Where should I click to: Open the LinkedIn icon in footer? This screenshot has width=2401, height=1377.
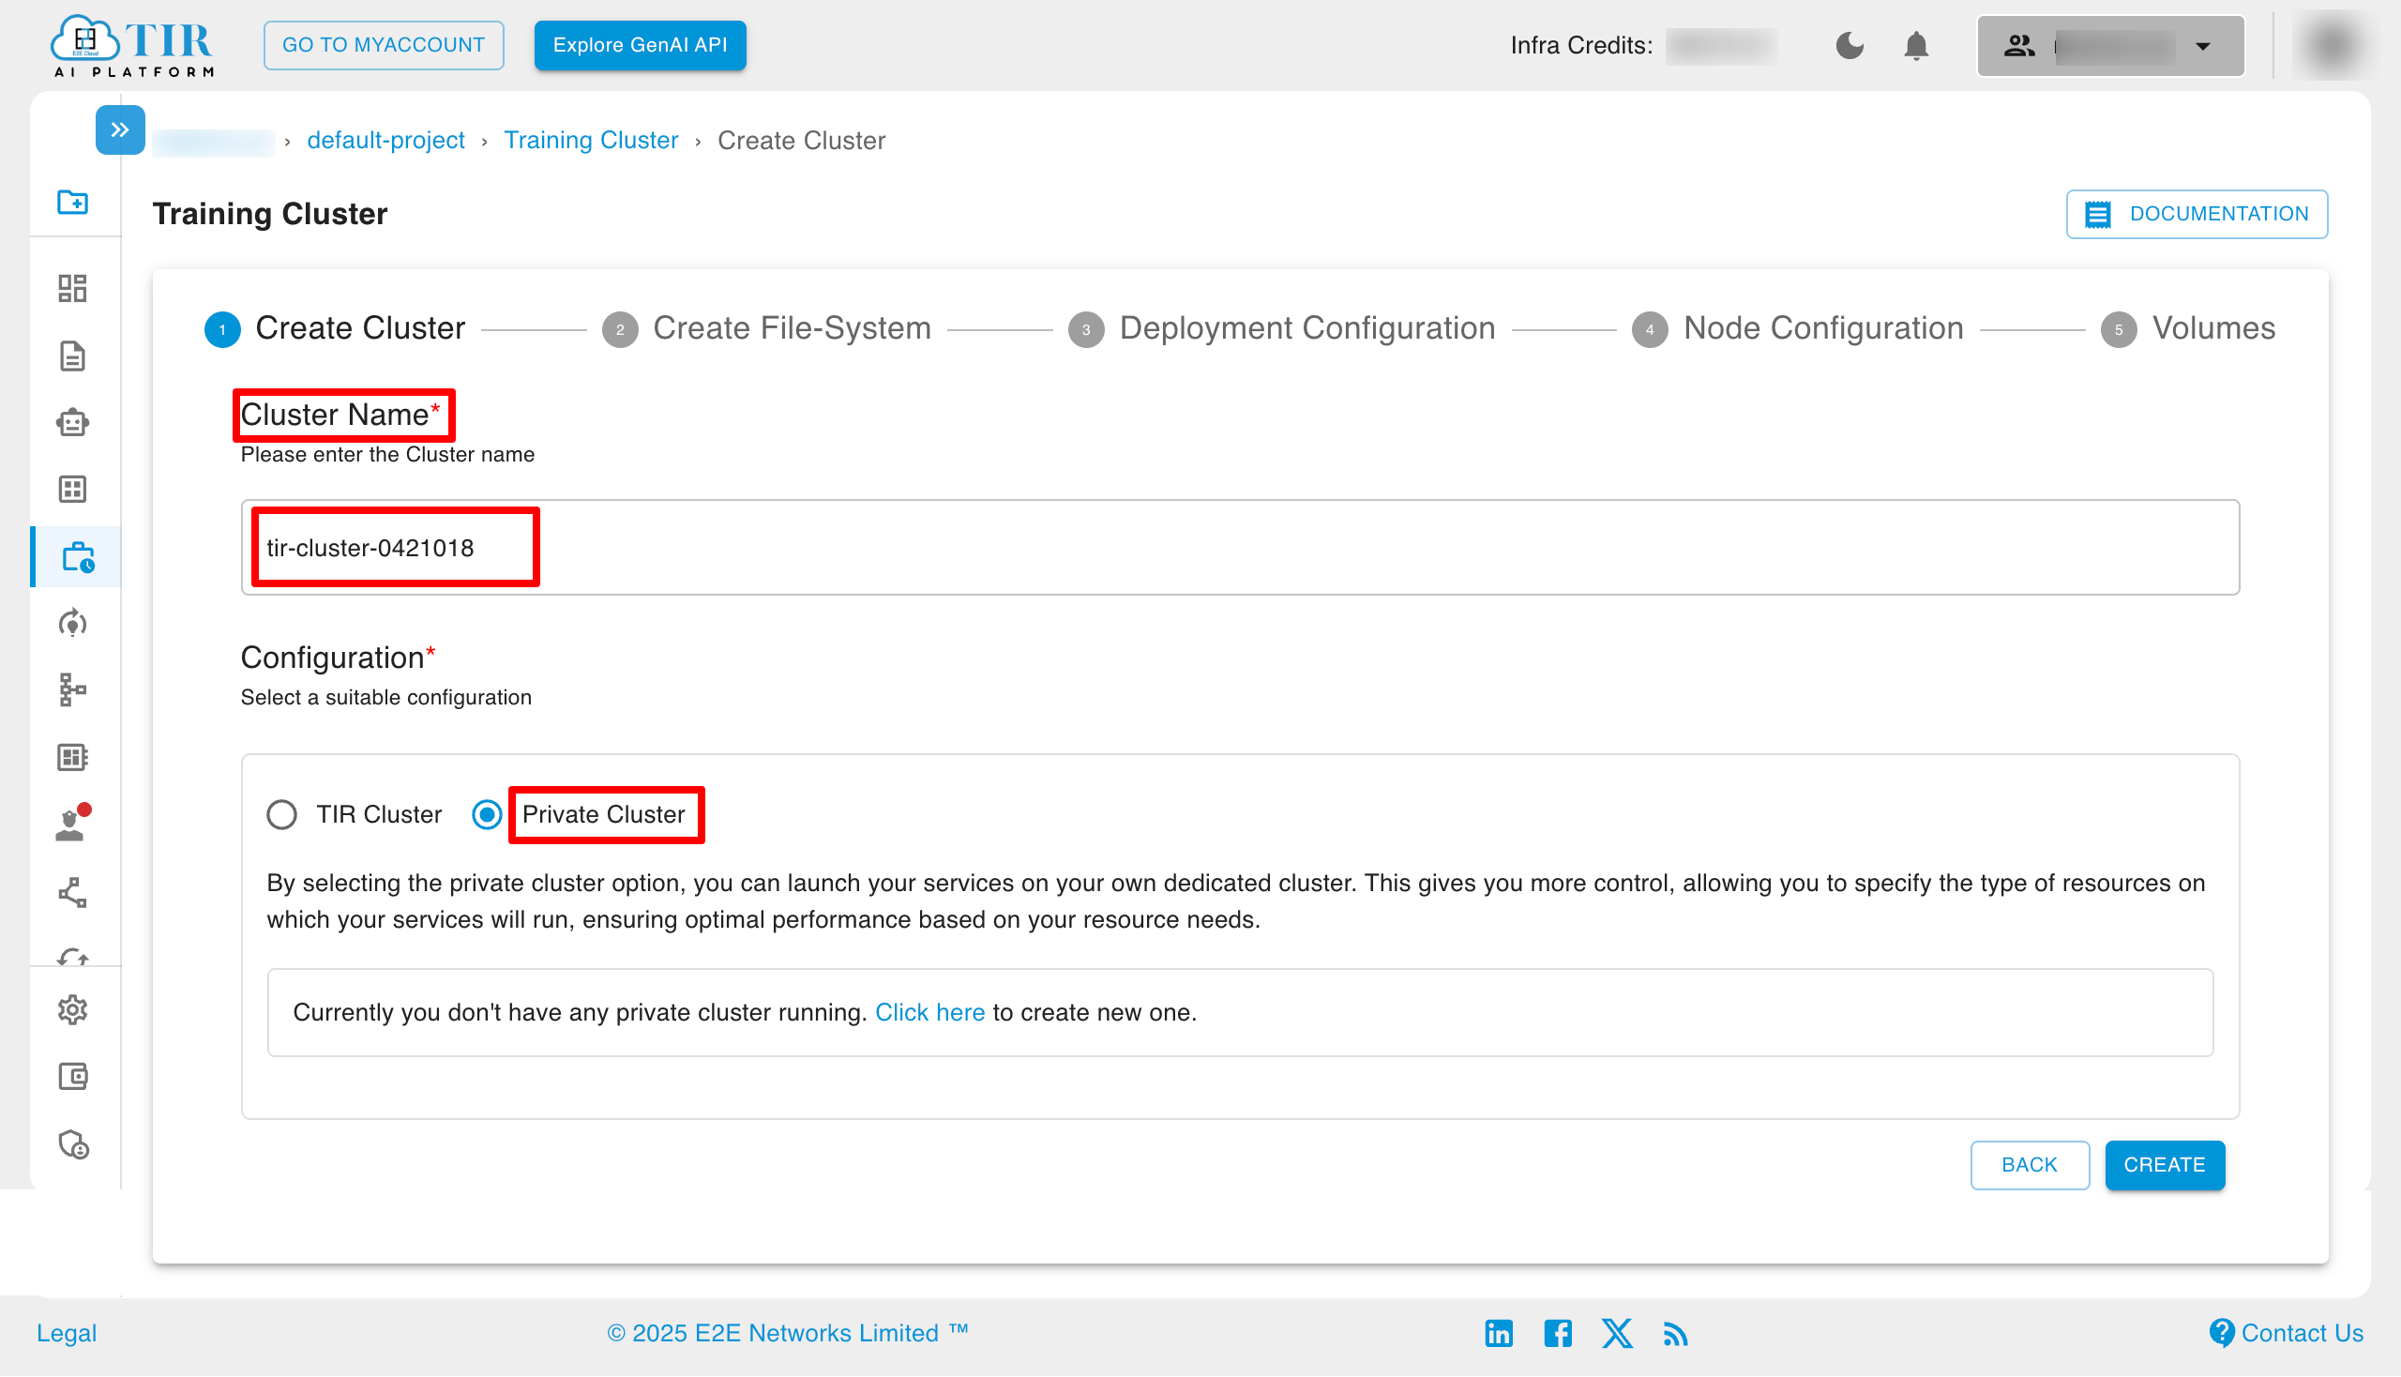(1498, 1333)
